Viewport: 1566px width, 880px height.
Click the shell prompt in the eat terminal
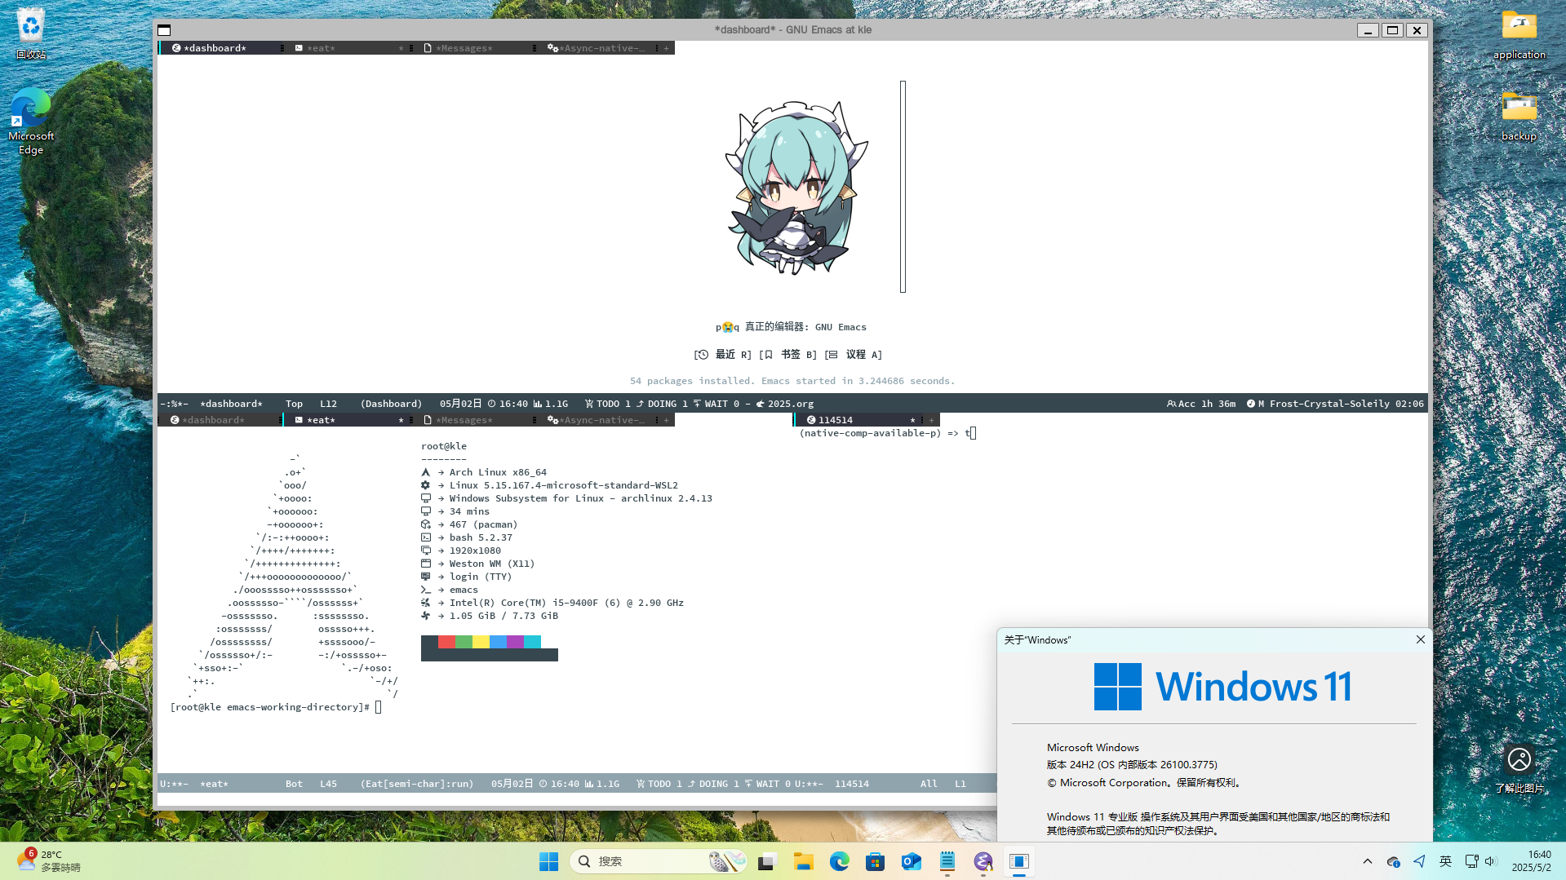270,707
